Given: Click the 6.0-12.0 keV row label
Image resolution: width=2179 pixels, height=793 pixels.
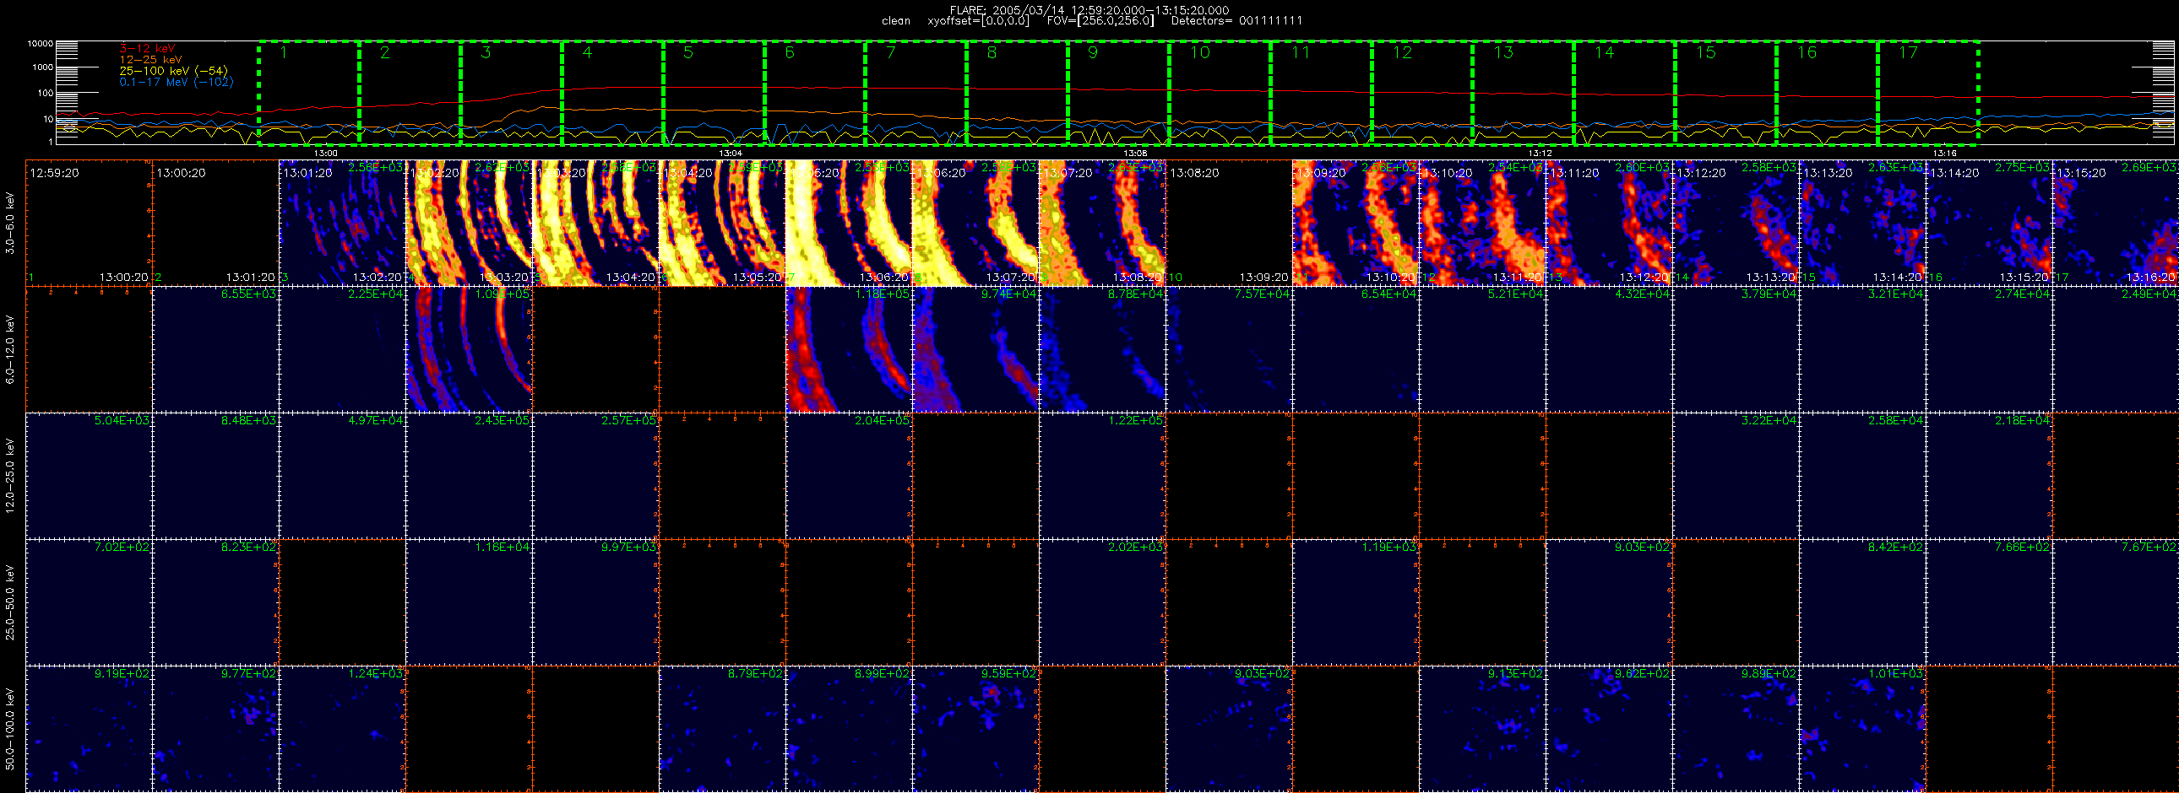Looking at the screenshot, I should click(x=10, y=349).
